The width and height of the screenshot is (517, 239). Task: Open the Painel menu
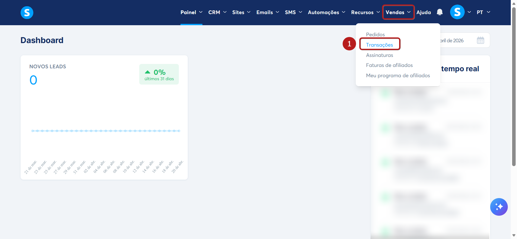(x=191, y=12)
